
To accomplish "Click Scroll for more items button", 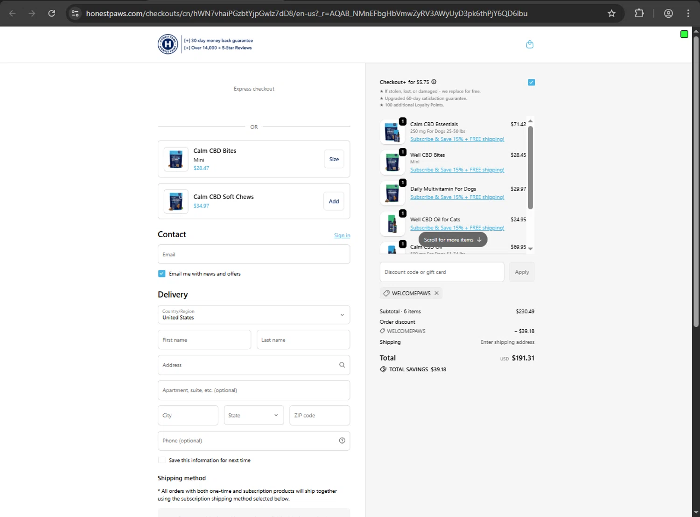I will (x=453, y=240).
